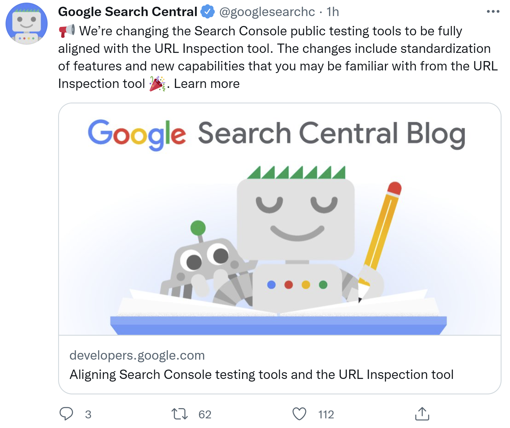The width and height of the screenshot is (510, 428).
Task: Click the like count 112
Action: [x=326, y=414]
